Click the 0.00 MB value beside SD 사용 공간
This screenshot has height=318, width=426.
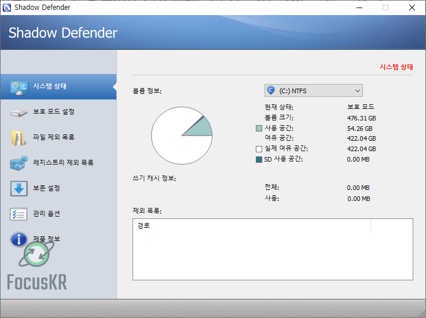[358, 159]
